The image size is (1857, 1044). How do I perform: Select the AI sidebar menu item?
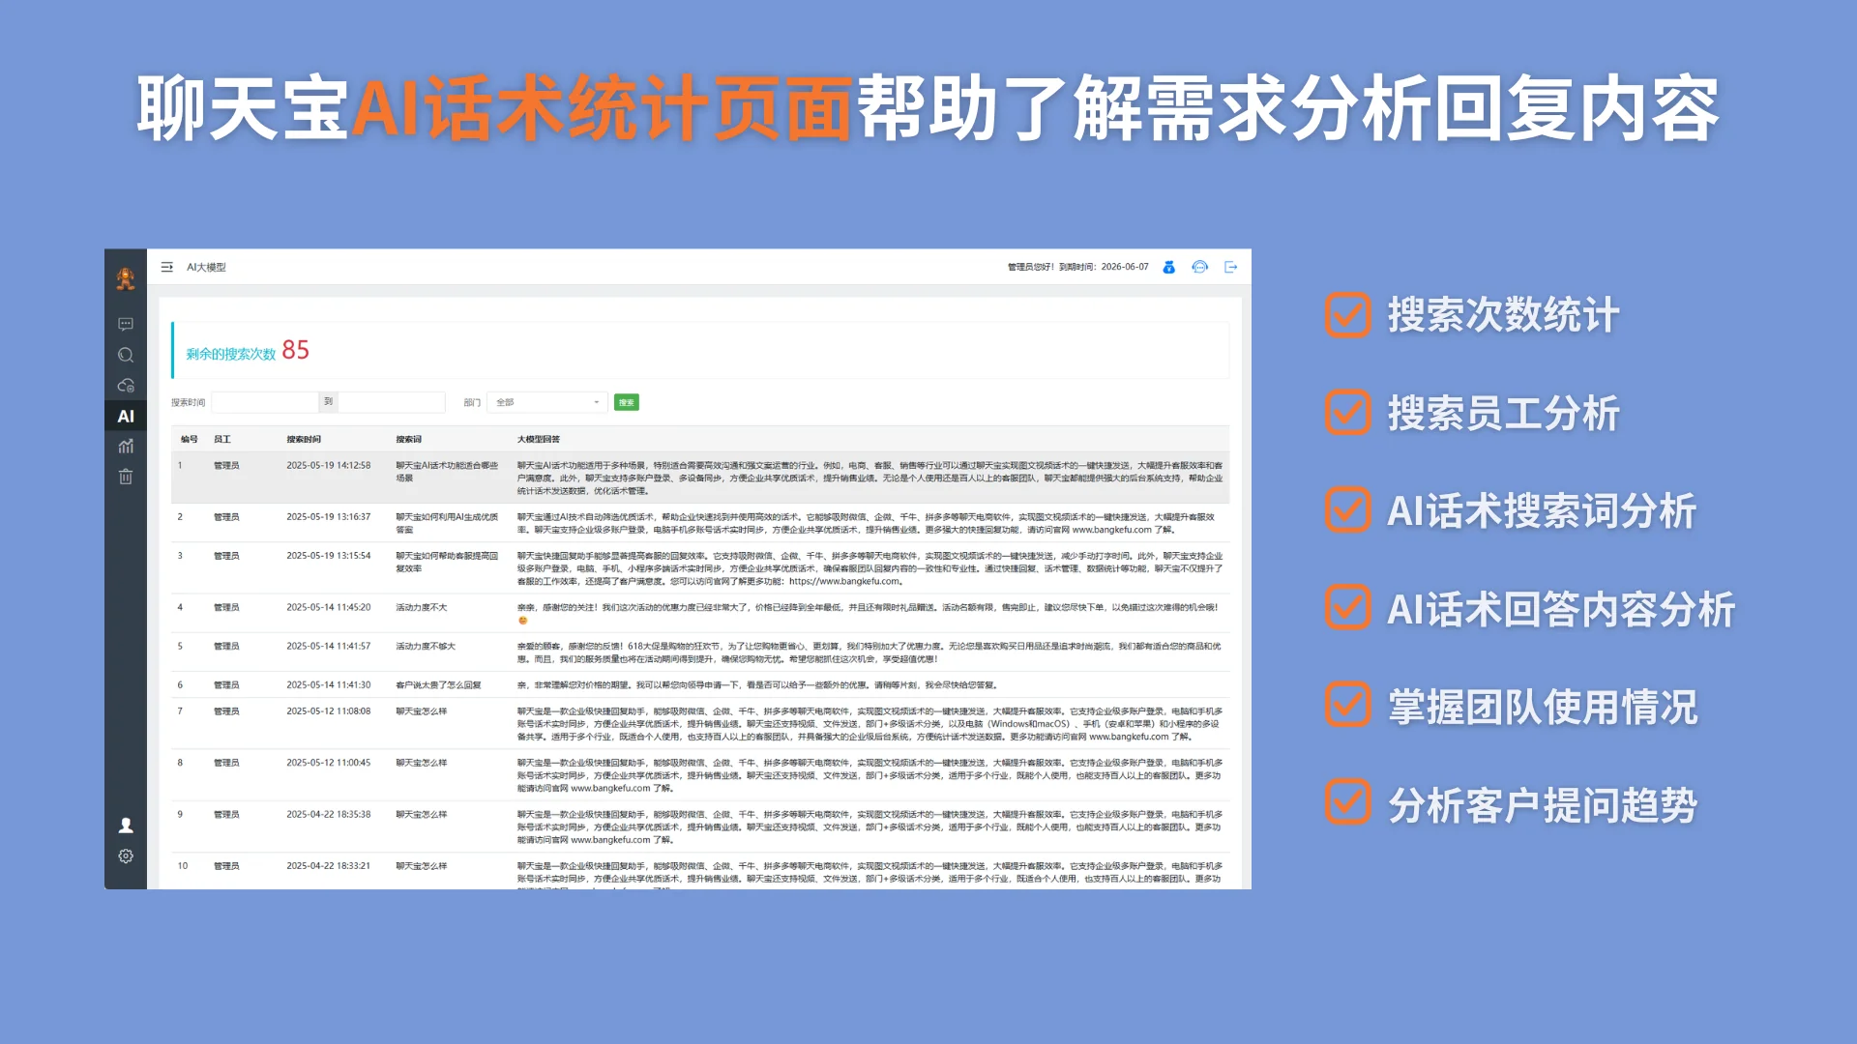tap(126, 416)
